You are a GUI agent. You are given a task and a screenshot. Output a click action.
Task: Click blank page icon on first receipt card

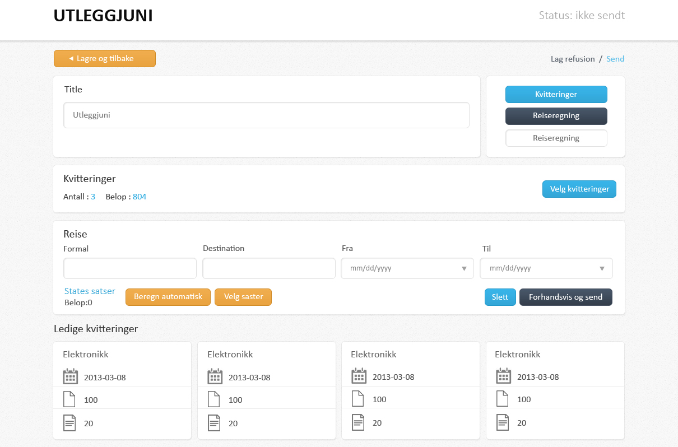point(69,399)
